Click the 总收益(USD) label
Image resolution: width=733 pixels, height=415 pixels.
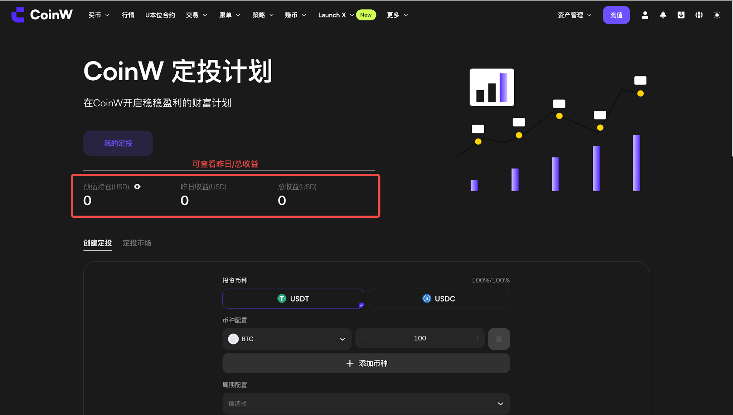[x=297, y=187]
